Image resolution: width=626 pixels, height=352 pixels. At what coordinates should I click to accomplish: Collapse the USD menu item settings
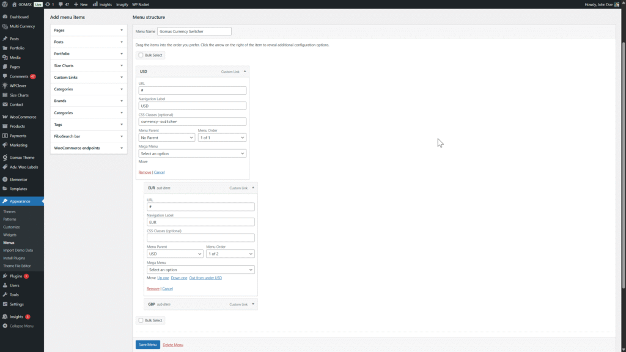(x=245, y=71)
